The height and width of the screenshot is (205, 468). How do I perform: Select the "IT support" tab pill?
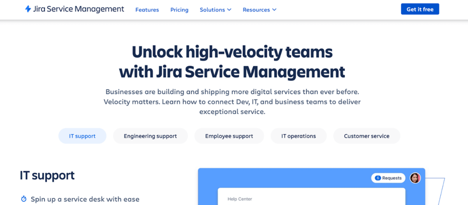pos(82,136)
